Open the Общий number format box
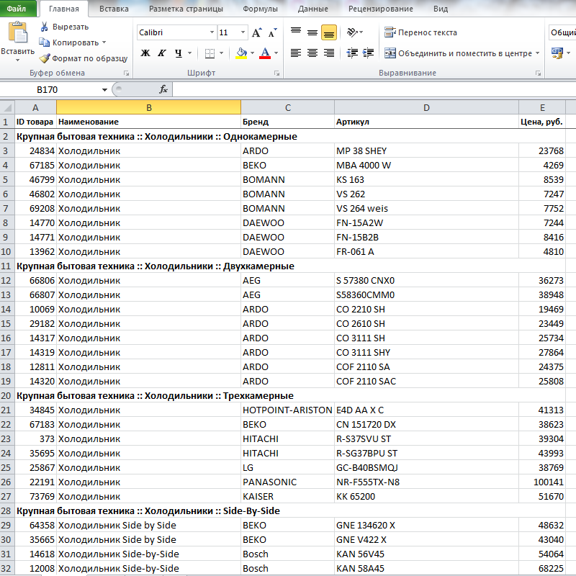 562,32
